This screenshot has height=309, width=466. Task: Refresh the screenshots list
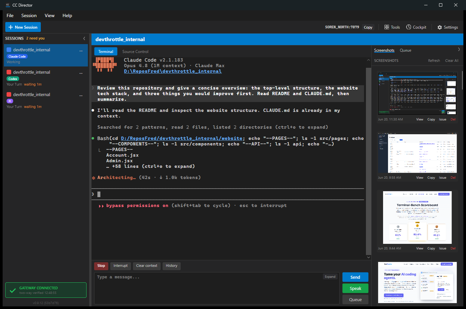pyautogui.click(x=434, y=61)
